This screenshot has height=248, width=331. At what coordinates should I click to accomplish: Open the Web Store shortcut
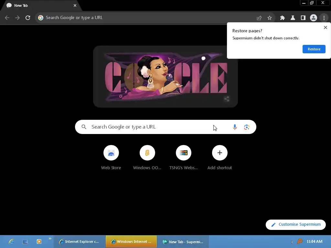(111, 158)
